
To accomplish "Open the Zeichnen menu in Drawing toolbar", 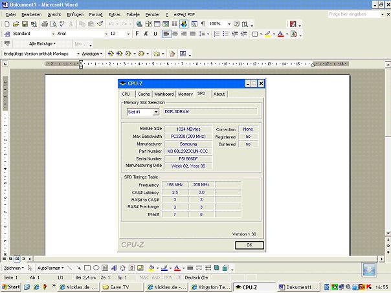I will (14, 268).
